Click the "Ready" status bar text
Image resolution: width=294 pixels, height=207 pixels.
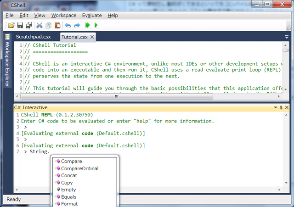point(14,199)
